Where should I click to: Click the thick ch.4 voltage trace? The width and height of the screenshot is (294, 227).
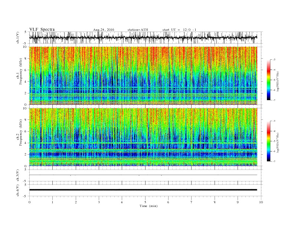pos(143,190)
